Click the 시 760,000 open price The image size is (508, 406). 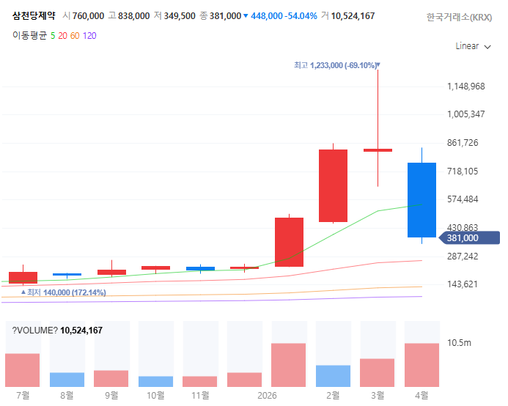pos(84,16)
